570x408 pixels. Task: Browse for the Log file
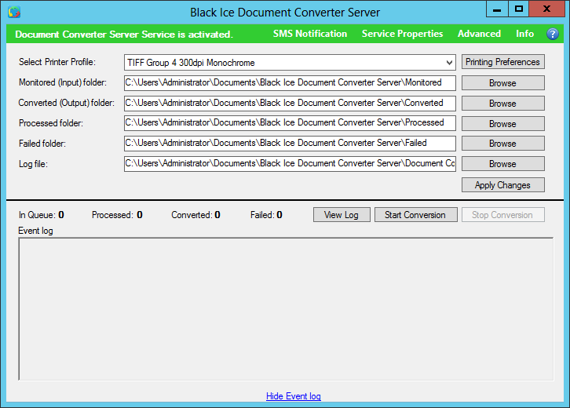[502, 164]
